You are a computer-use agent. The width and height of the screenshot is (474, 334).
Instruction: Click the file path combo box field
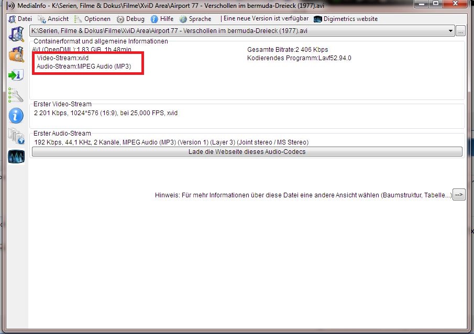tap(242, 31)
